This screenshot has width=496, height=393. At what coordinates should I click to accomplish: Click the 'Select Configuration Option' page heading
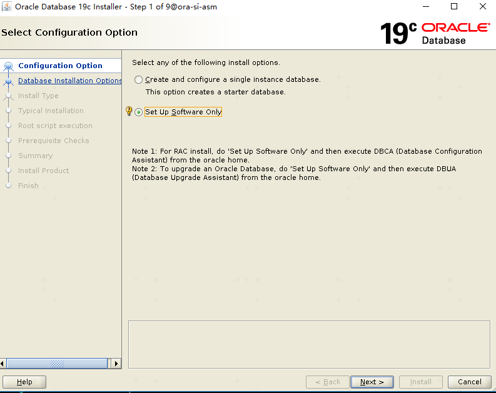(x=69, y=32)
